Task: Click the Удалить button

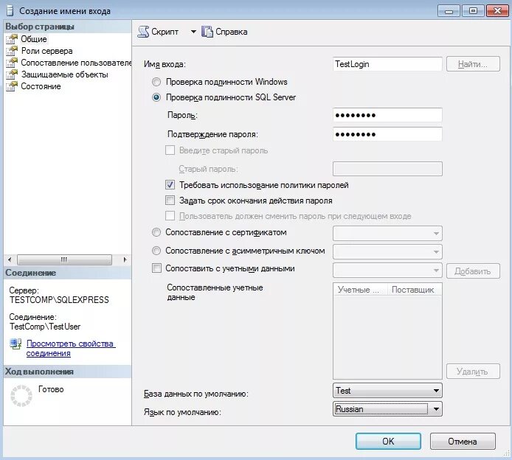Action: [x=473, y=372]
